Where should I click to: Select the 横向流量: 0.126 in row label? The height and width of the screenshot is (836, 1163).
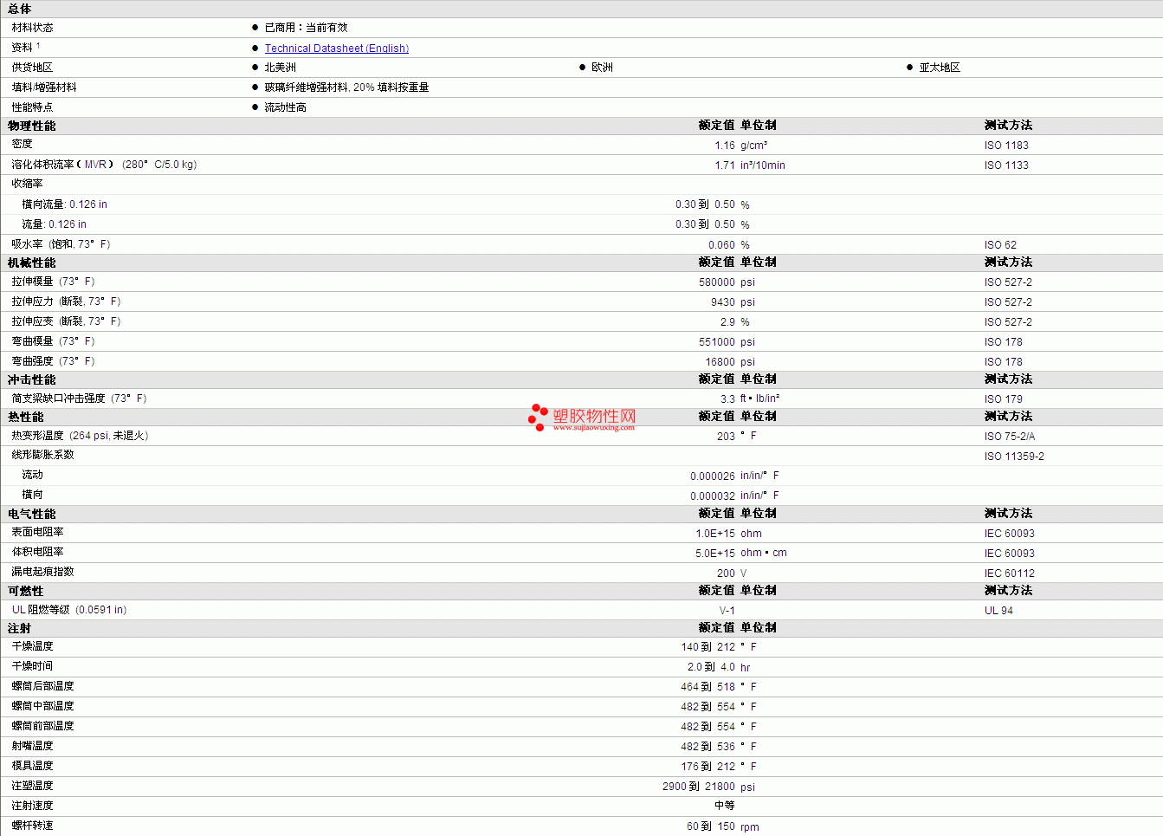pyautogui.click(x=64, y=204)
